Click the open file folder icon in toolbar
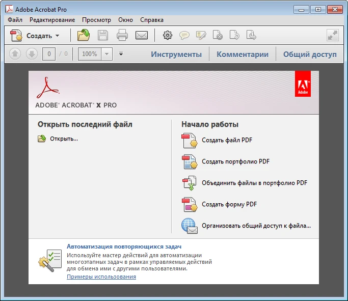 point(83,35)
